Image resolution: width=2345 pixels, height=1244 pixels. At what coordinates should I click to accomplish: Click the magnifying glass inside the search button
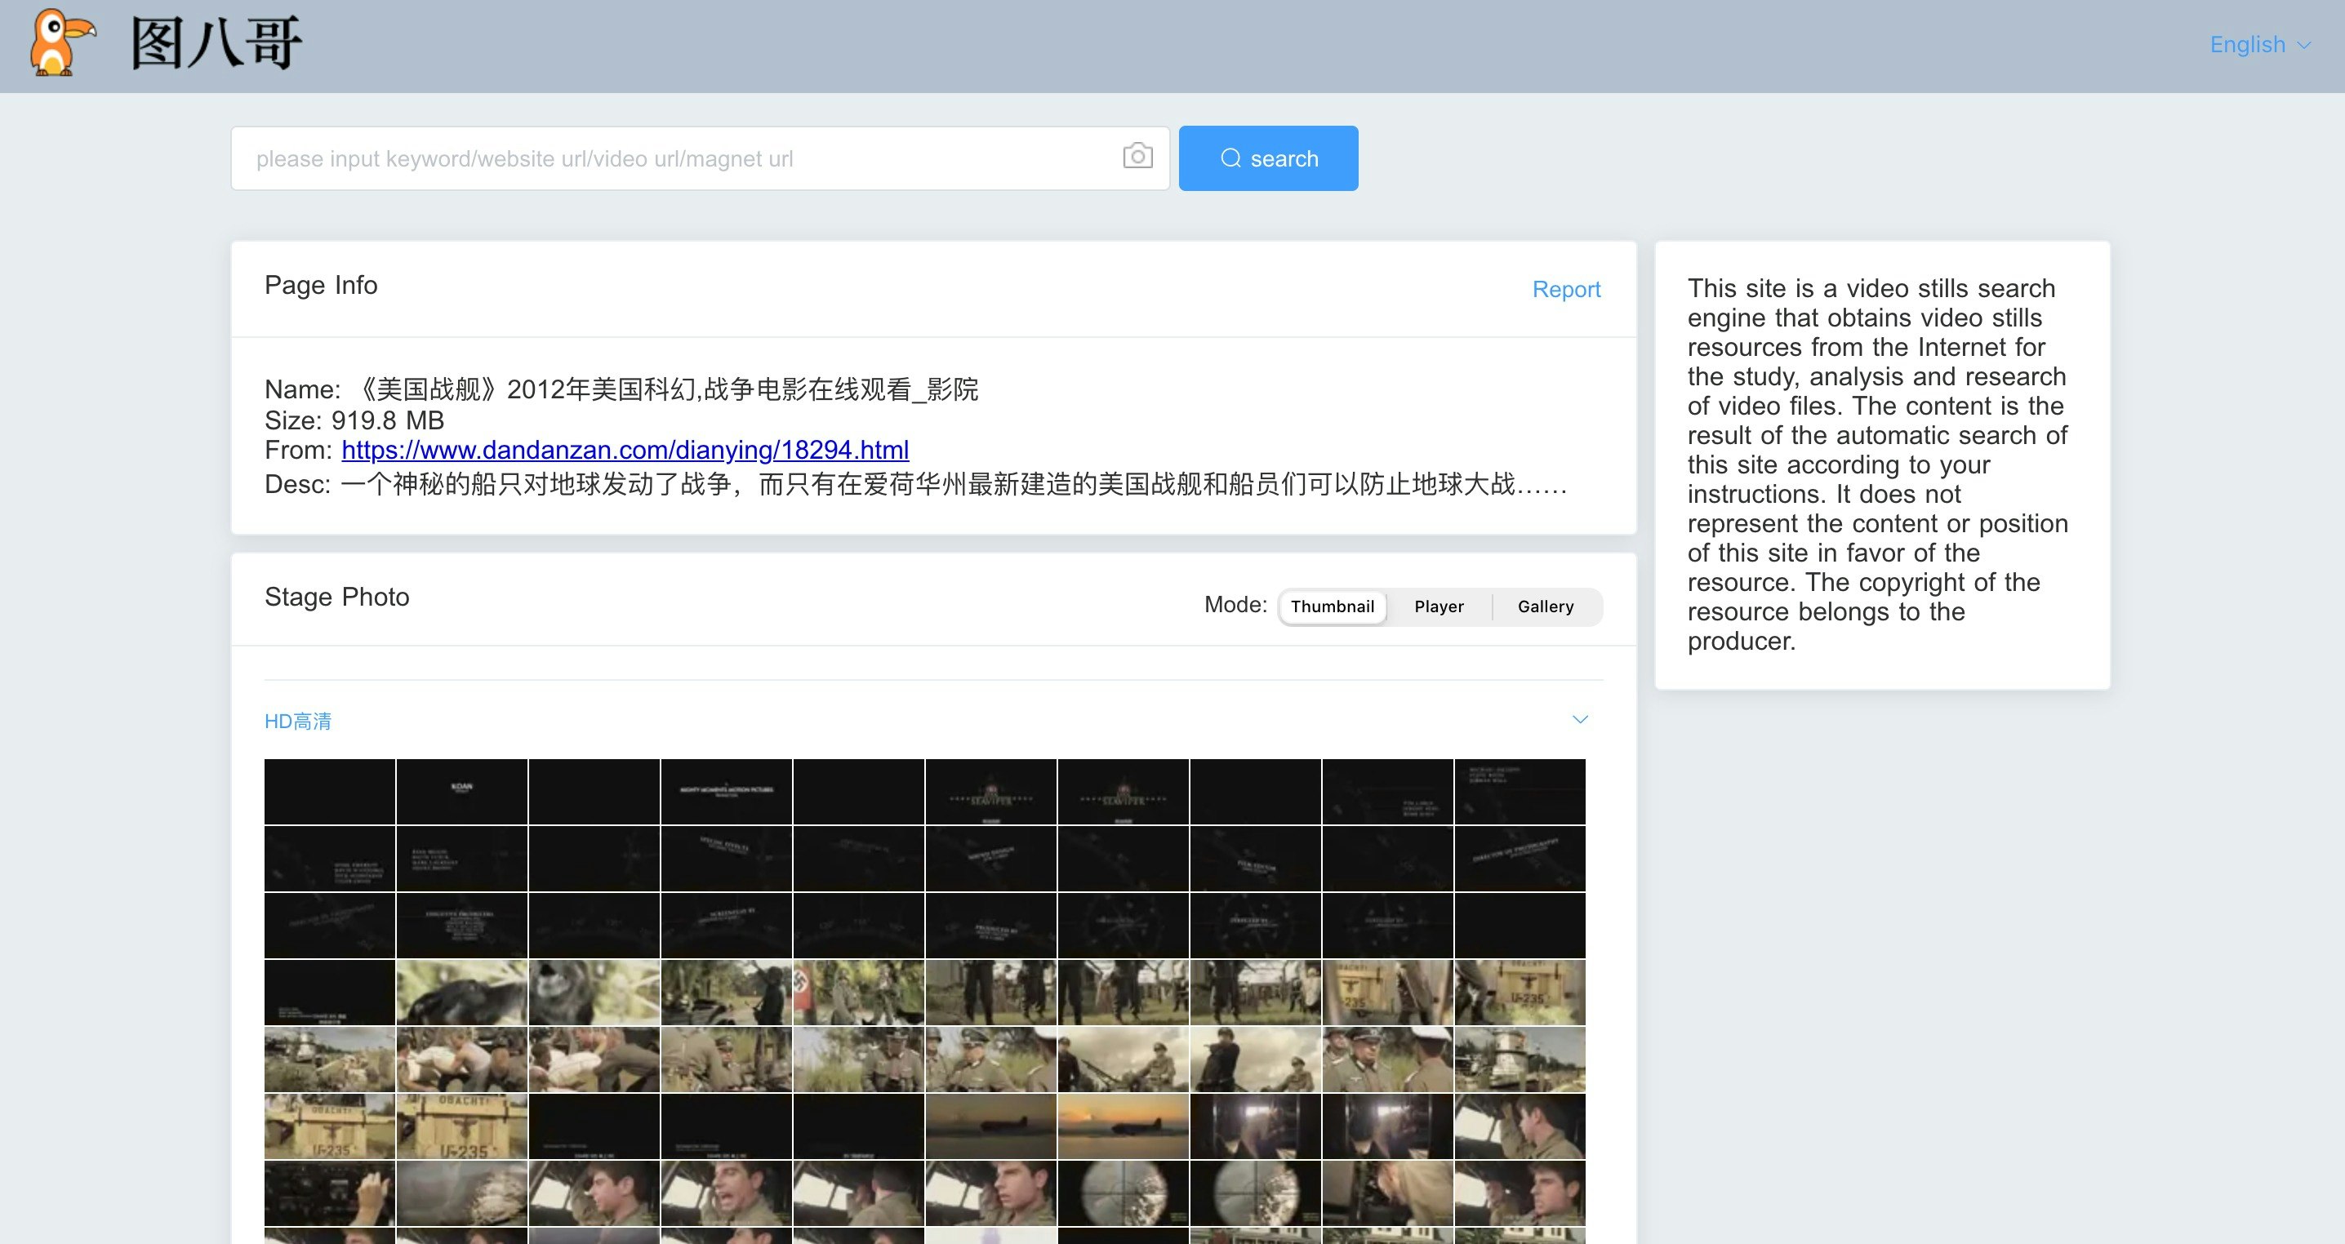(x=1230, y=158)
